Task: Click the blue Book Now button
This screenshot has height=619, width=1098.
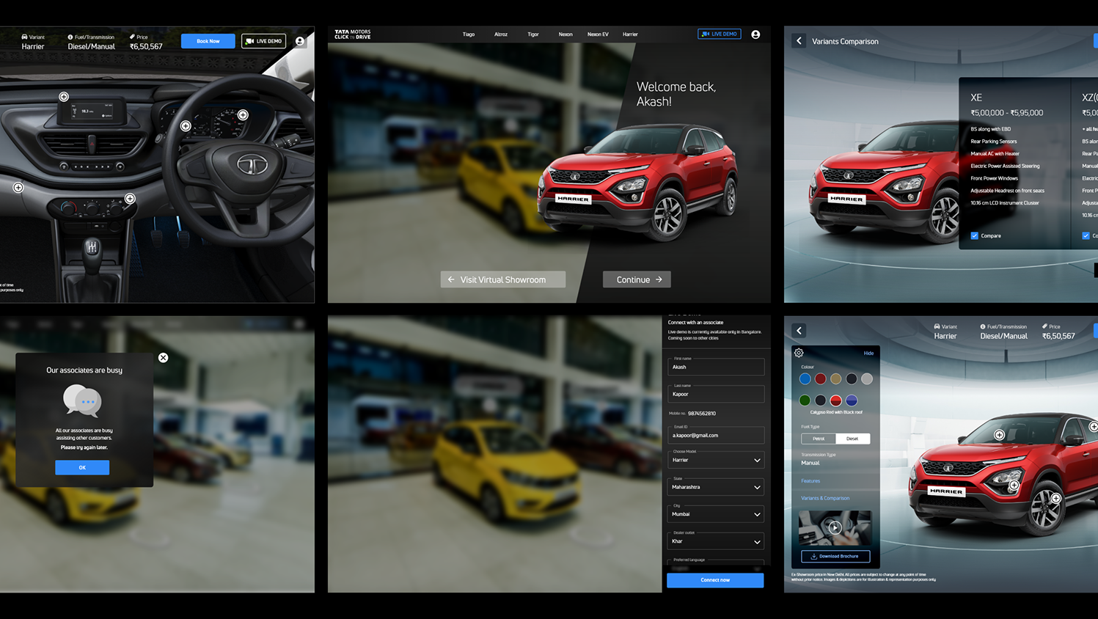Action: coord(208,41)
